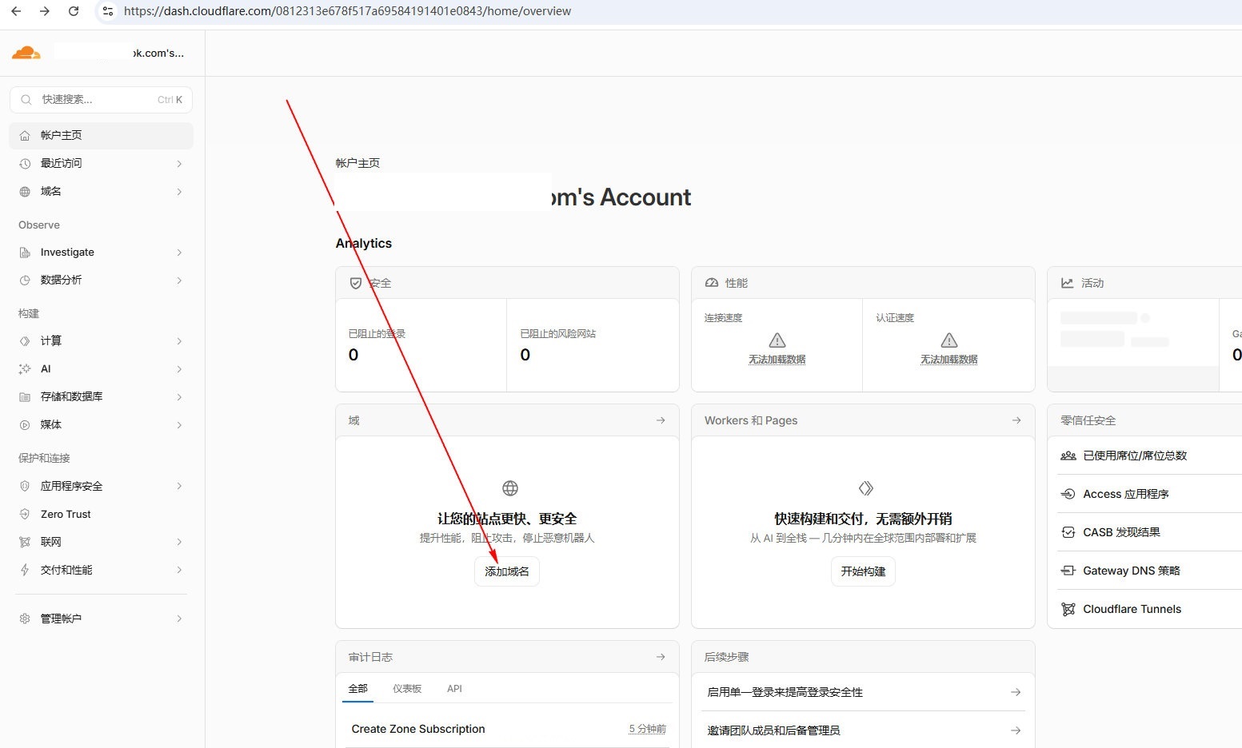The image size is (1242, 748).
Task: Click the warning icon under 认证速度
Action: (x=949, y=340)
